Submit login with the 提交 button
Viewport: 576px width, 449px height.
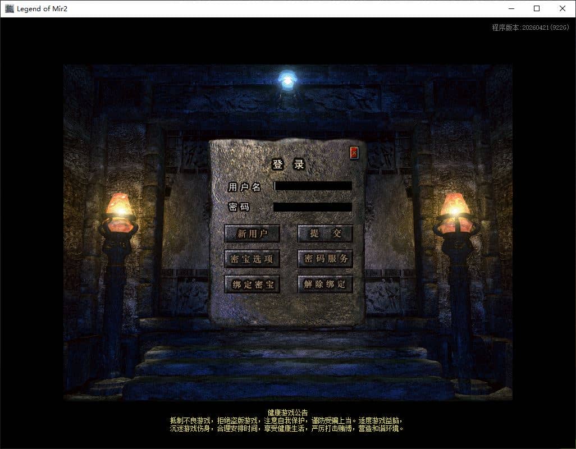click(325, 233)
